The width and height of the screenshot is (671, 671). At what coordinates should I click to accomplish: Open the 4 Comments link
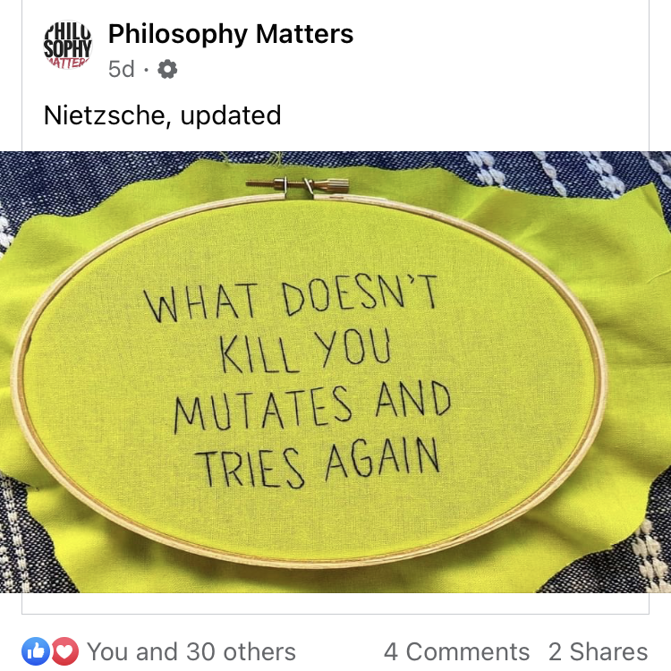[456, 651]
